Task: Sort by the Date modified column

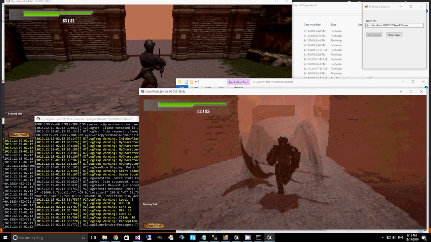Action: pos(312,25)
